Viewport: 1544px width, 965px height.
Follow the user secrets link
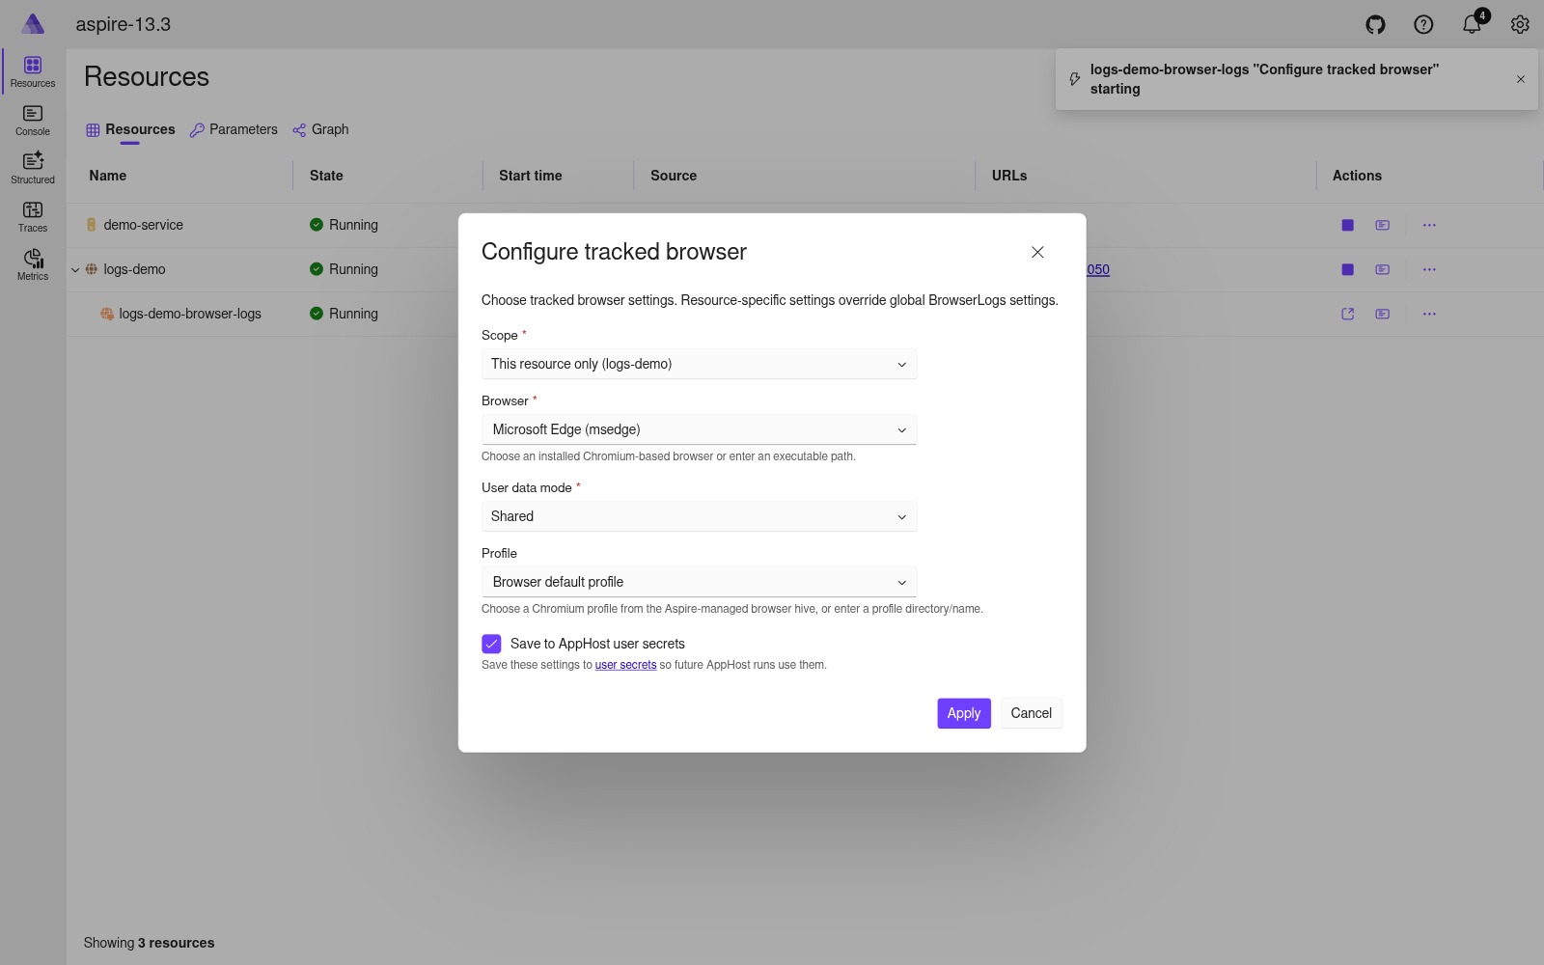tap(625, 665)
